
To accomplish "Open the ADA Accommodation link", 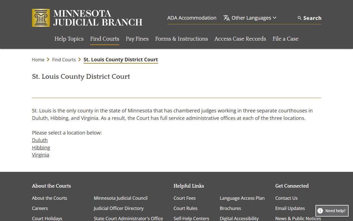I will (192, 18).
